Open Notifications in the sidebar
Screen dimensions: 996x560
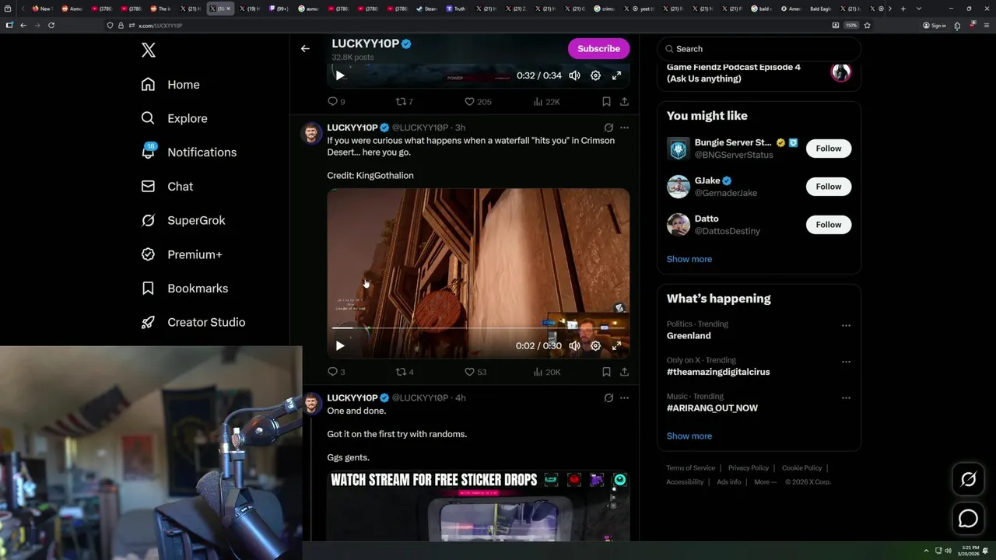click(188, 152)
